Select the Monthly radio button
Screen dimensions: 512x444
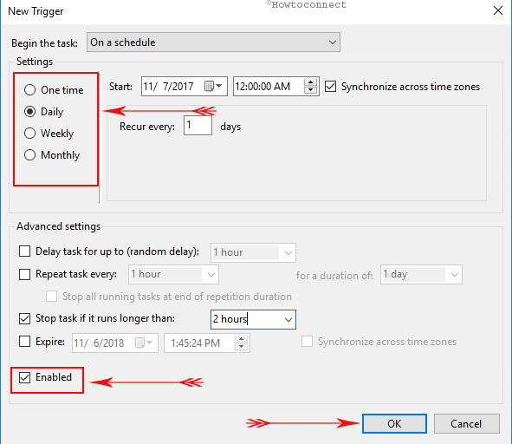[29, 155]
